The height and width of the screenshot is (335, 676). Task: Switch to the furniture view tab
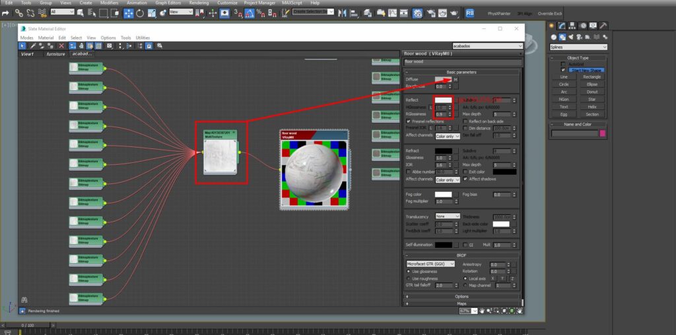(x=56, y=54)
